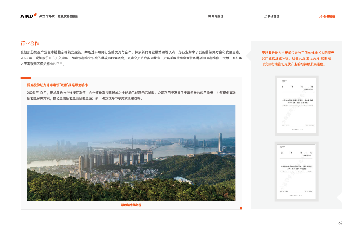Click the orange sidebar text about the ESG standard
The image size is (363, 235).
tap(298, 58)
